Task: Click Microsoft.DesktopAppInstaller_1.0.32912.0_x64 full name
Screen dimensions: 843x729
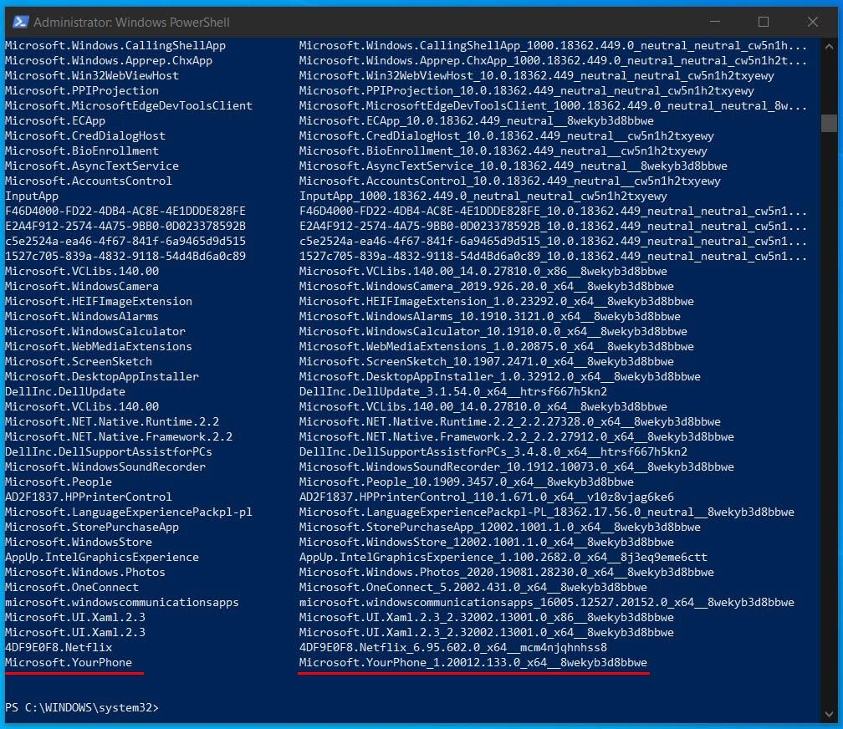Action: pyautogui.click(x=500, y=376)
